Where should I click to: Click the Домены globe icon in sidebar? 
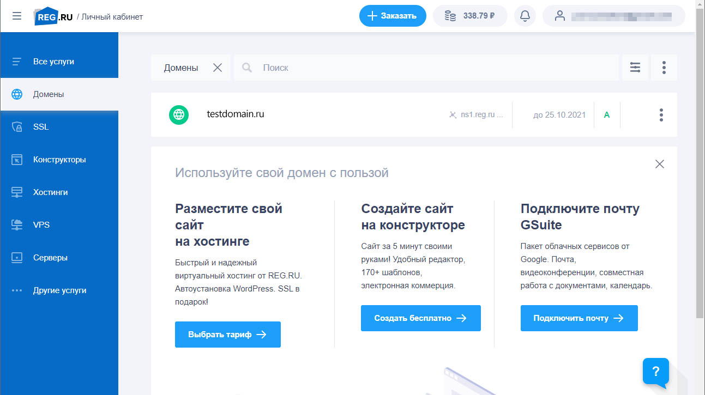pyautogui.click(x=17, y=94)
